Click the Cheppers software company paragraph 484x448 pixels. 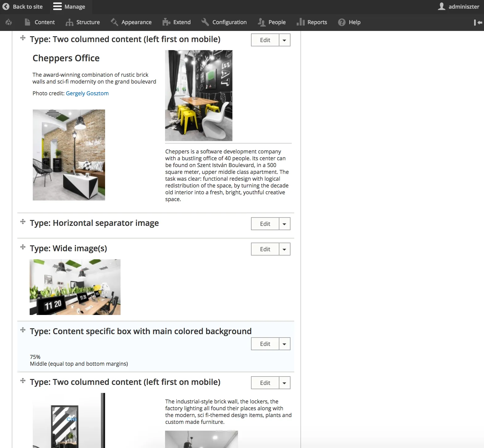tap(227, 175)
